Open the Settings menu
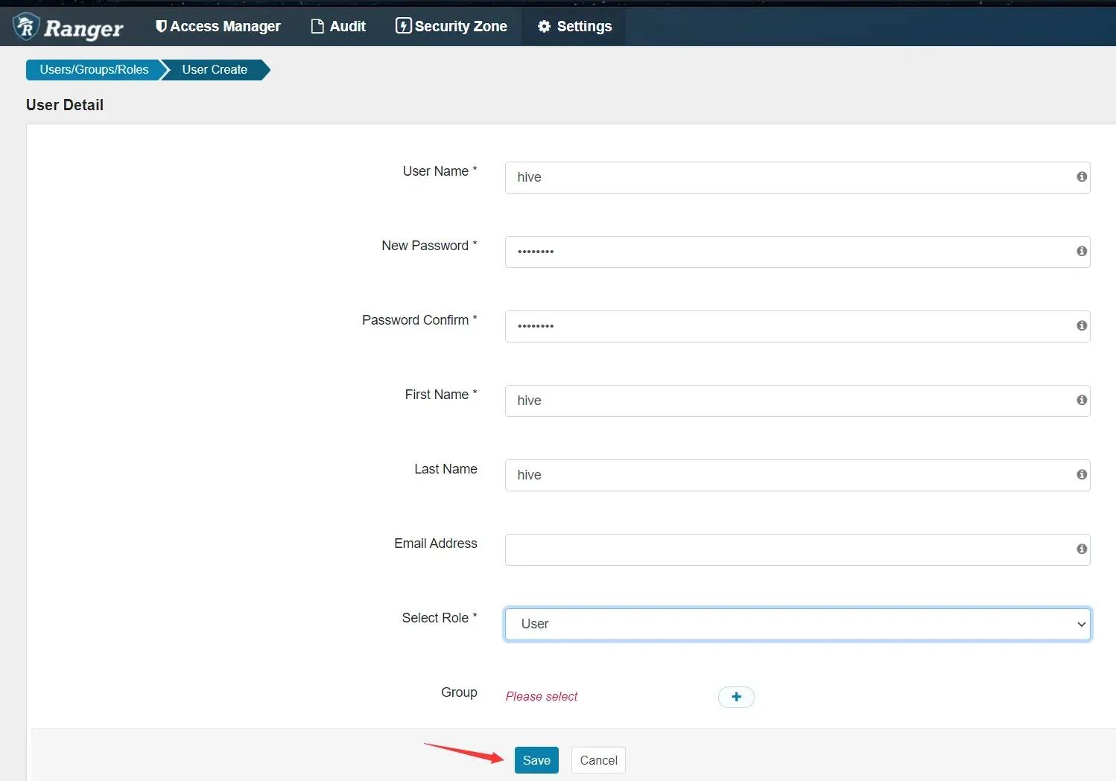Screen dimensions: 1116x781 574,27
